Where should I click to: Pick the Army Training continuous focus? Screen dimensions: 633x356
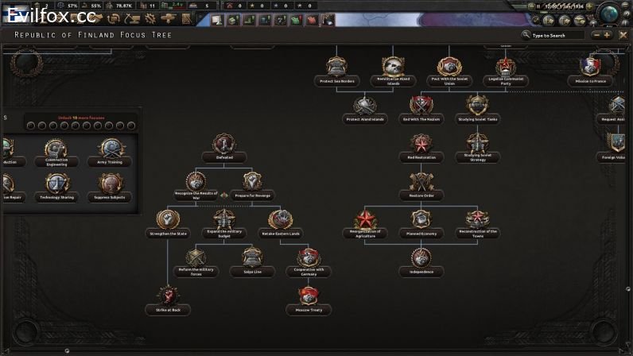click(x=110, y=149)
